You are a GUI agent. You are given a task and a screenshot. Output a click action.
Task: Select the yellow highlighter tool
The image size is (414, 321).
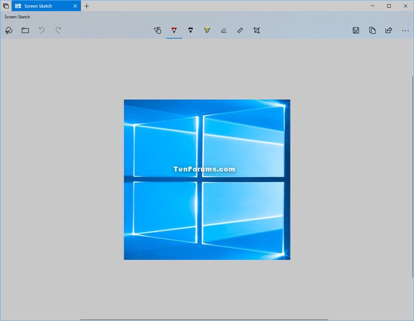coord(207,30)
